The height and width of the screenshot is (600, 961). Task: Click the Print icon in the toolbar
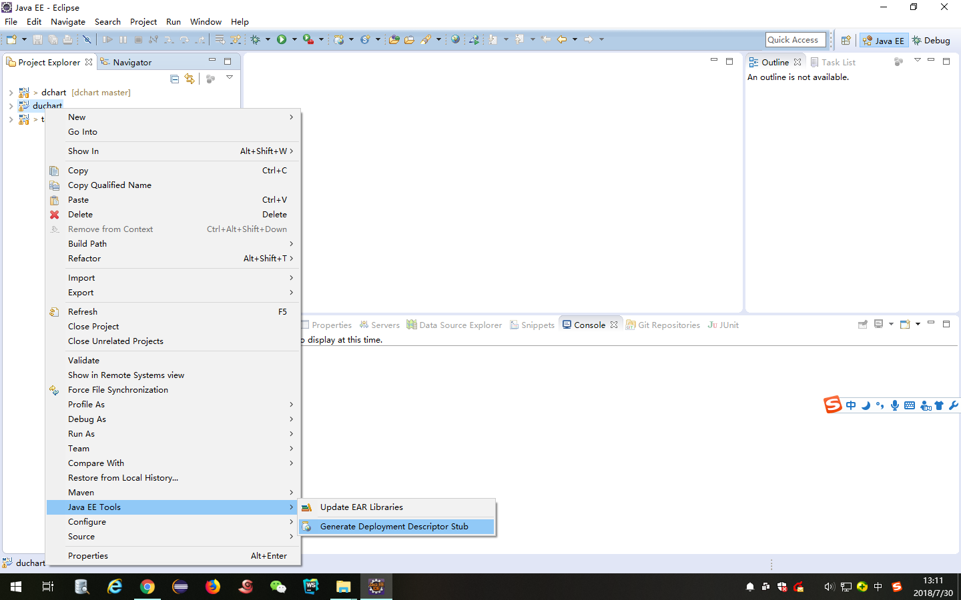pyautogui.click(x=67, y=39)
